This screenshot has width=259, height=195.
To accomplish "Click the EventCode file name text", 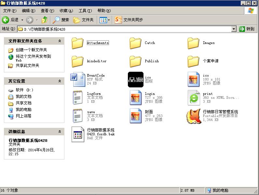I will [96, 75].
